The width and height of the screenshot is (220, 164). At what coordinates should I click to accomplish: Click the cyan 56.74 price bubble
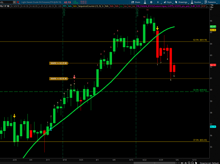point(213,127)
